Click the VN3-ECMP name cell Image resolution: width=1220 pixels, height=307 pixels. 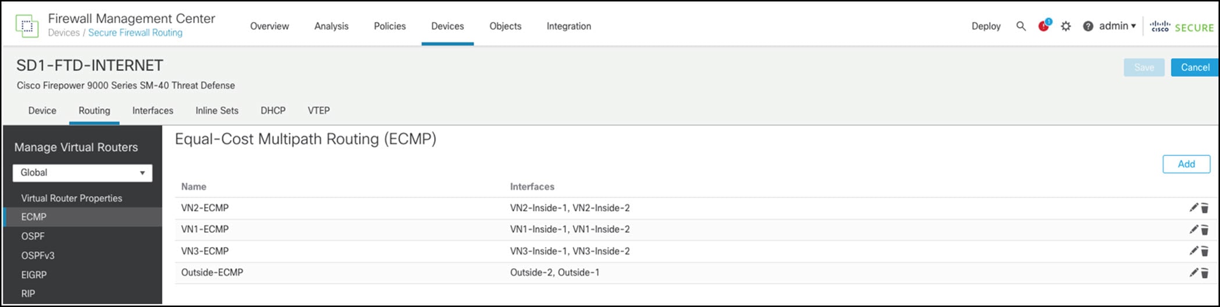[x=205, y=251]
